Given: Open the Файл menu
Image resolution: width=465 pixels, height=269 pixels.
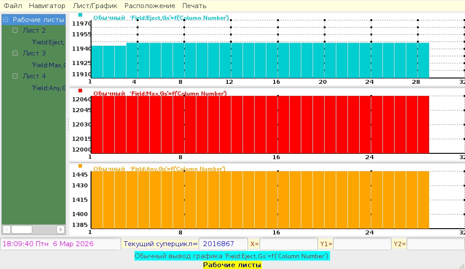Looking at the screenshot, I should (x=13, y=6).
